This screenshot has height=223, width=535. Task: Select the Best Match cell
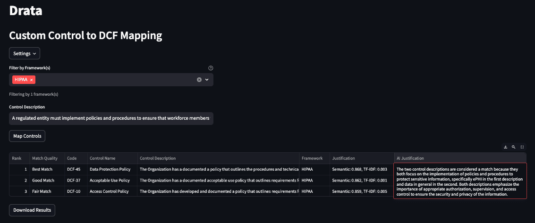[47, 169]
